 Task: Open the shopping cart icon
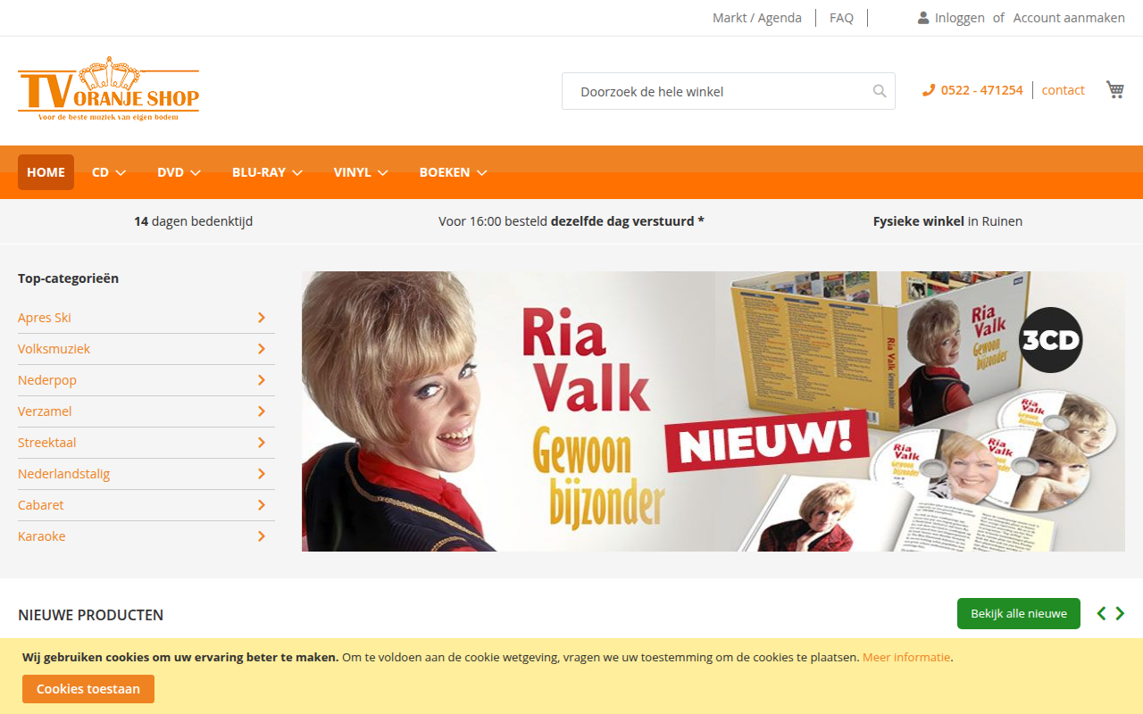coord(1114,89)
